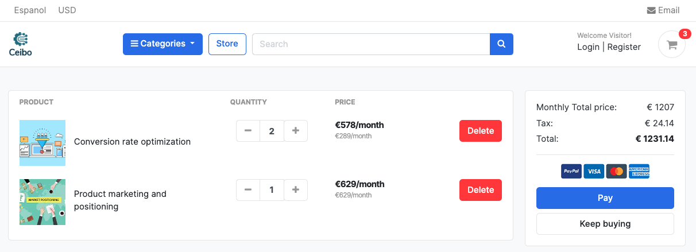Open the Product marketing thumbnail image
This screenshot has width=696, height=252.
(x=42, y=202)
